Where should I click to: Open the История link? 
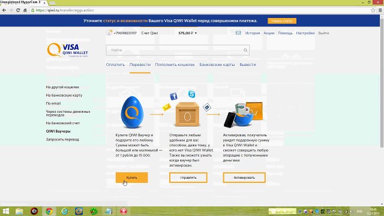point(253,33)
